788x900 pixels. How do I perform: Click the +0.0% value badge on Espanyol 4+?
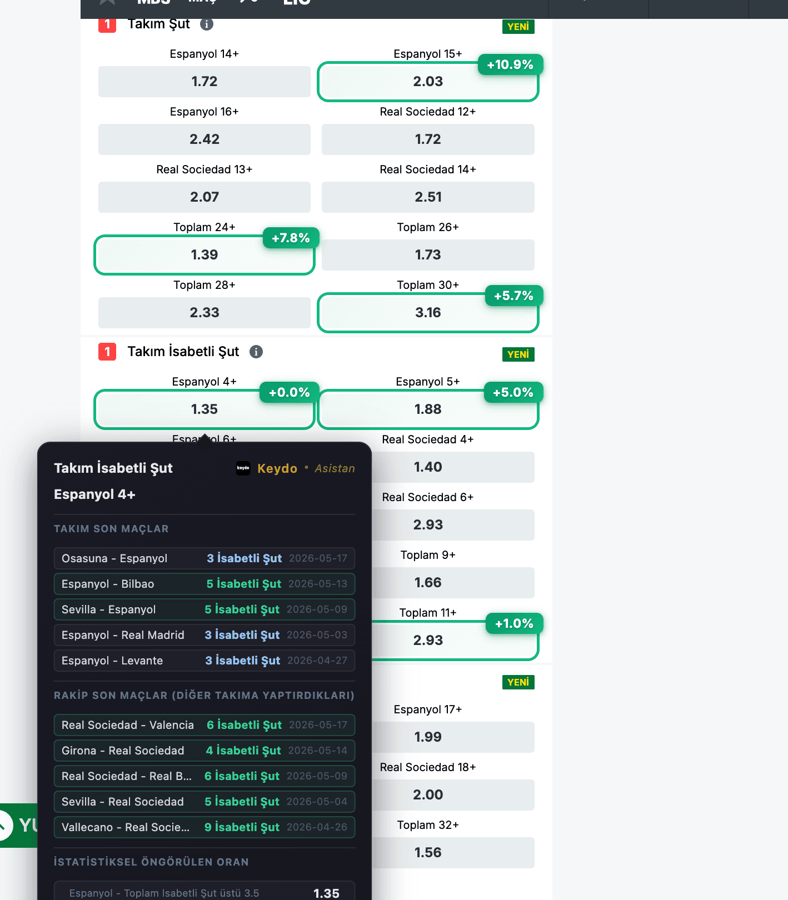coord(289,393)
